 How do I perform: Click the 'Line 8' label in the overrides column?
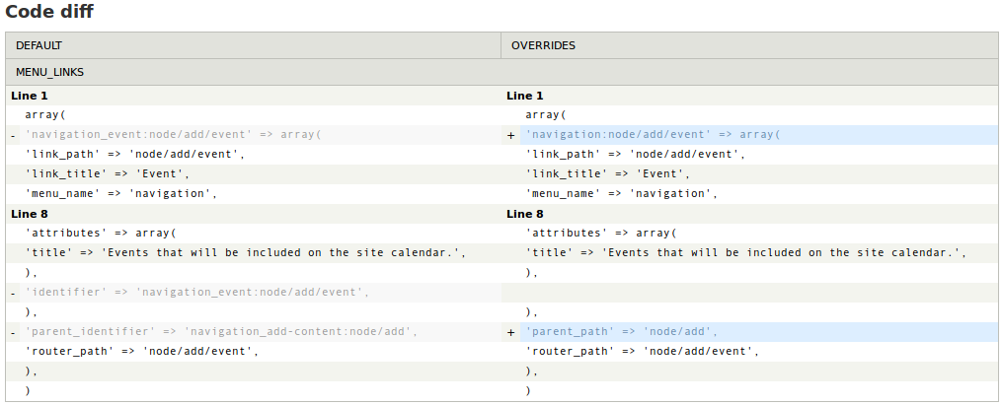pos(525,214)
